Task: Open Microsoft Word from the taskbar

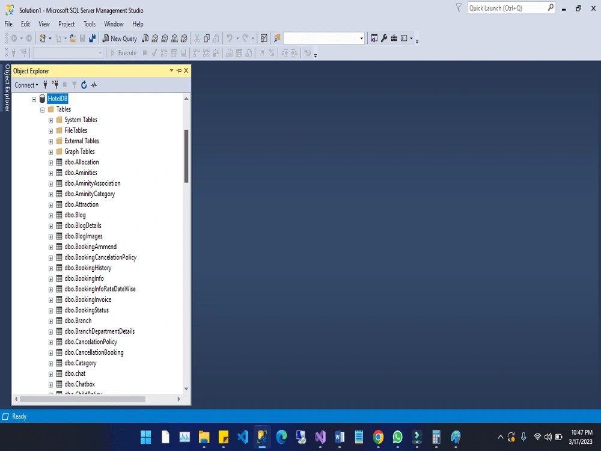Action: (340, 437)
